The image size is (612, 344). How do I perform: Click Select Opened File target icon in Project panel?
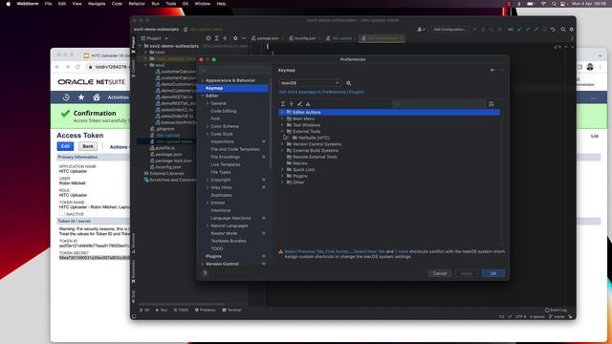pos(208,38)
